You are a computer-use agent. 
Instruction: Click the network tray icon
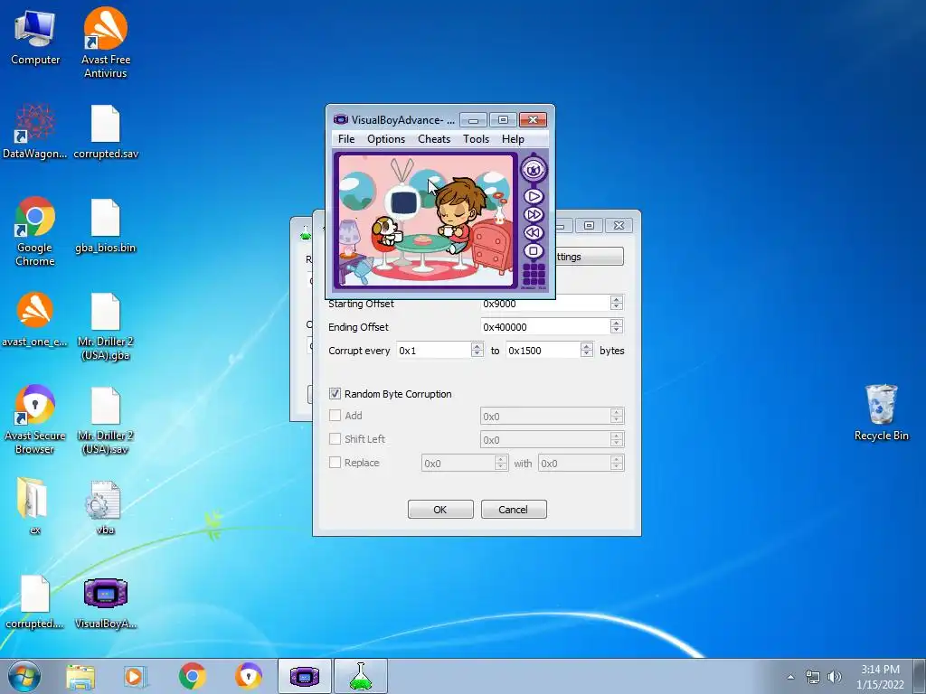click(813, 677)
